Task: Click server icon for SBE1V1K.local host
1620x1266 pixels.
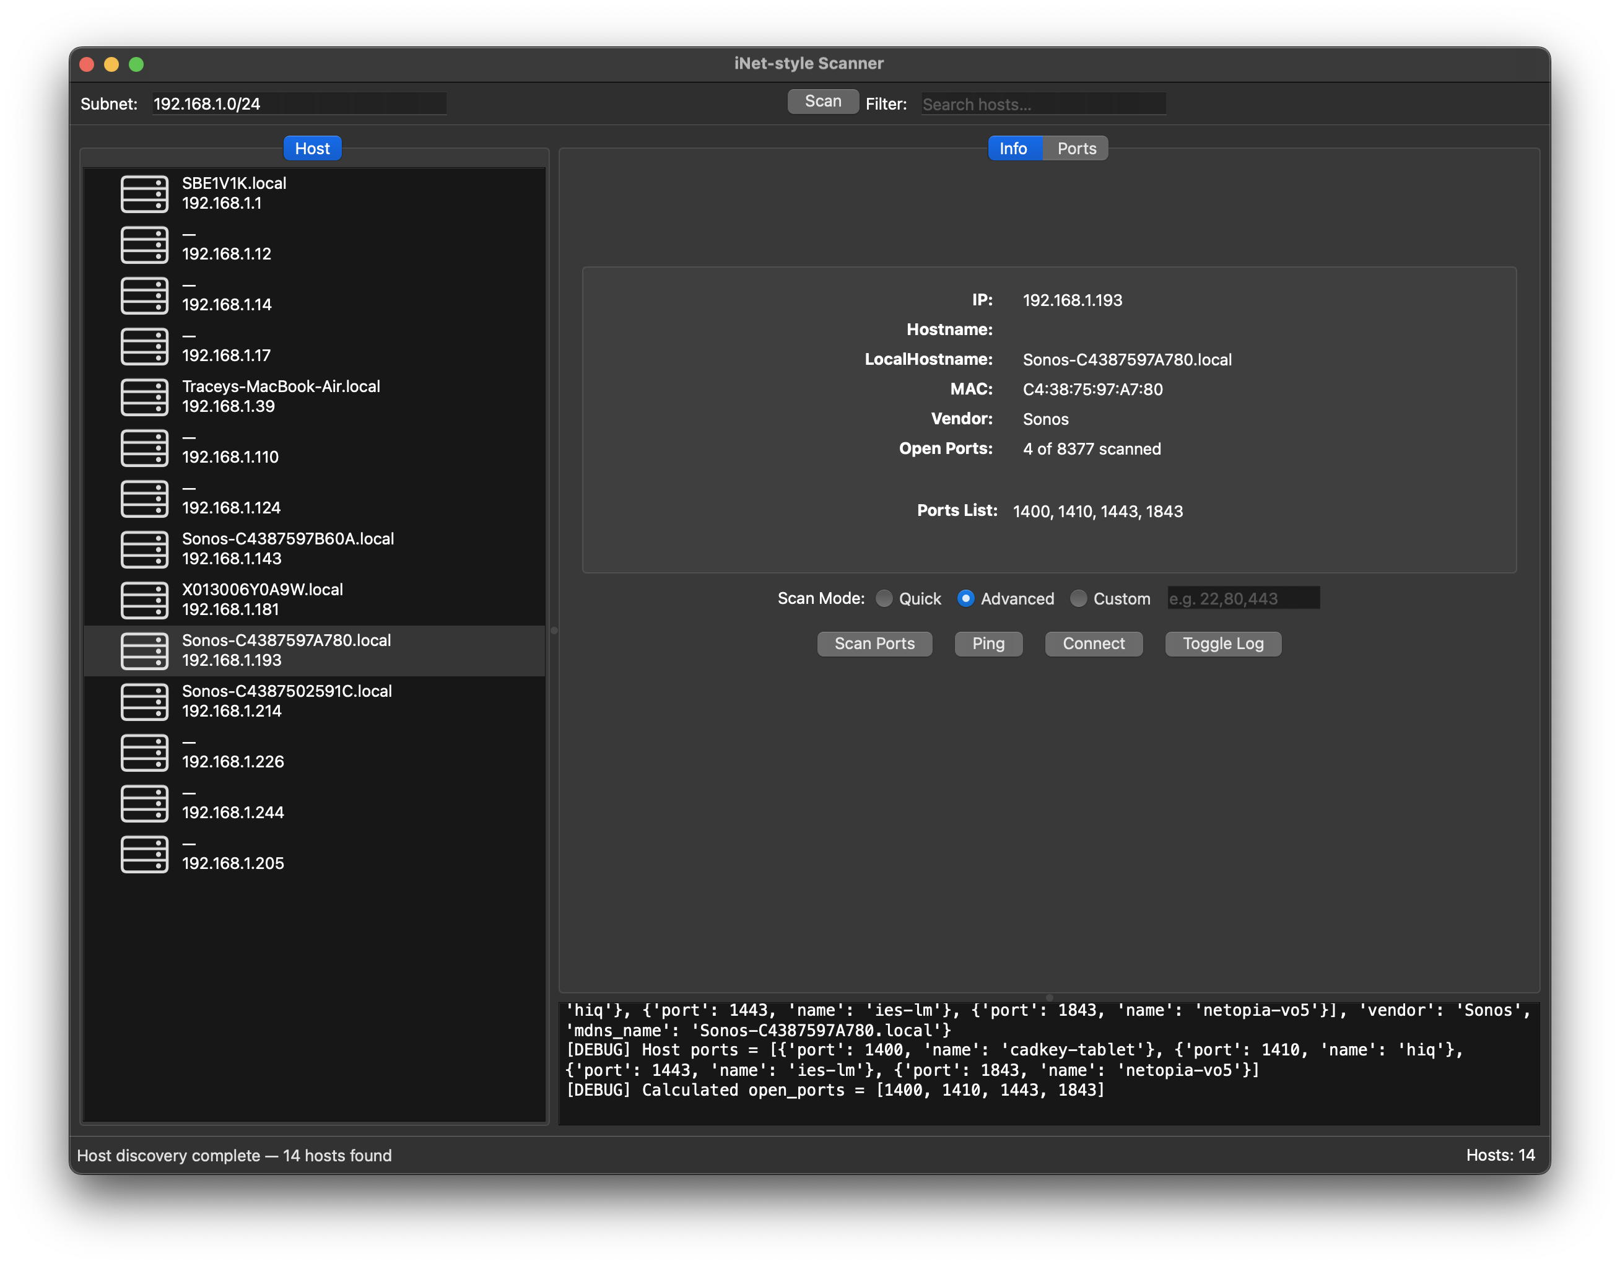Action: point(145,194)
